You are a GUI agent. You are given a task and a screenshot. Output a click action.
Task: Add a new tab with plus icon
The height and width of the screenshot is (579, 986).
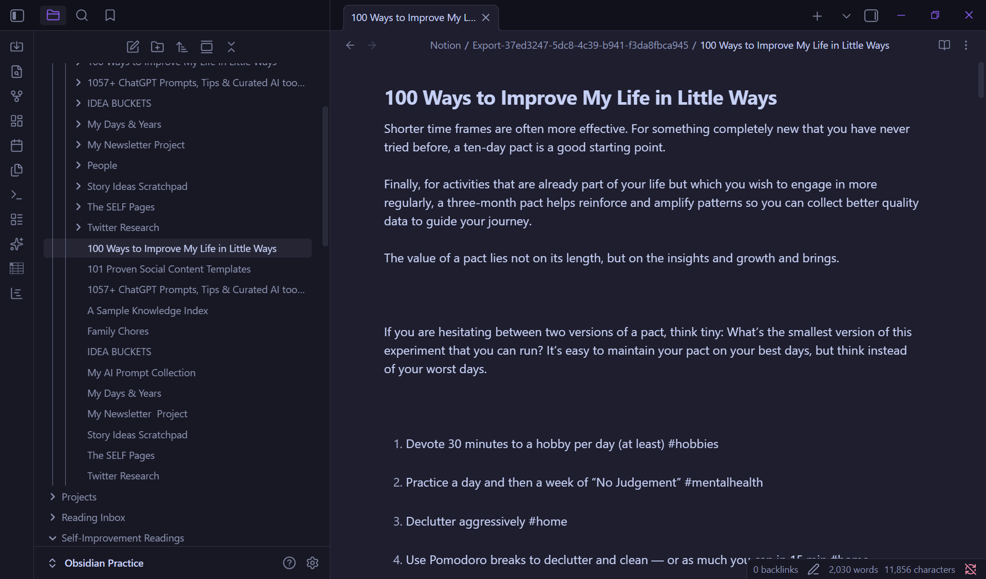coord(817,16)
